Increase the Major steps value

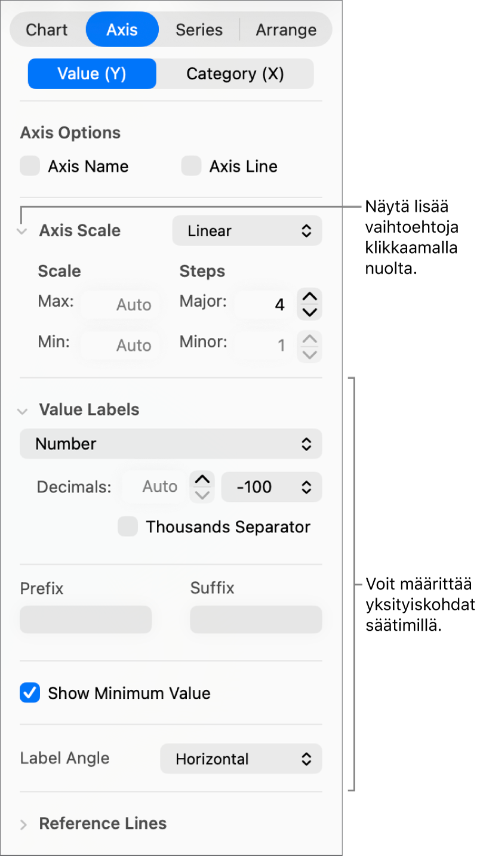point(309,297)
